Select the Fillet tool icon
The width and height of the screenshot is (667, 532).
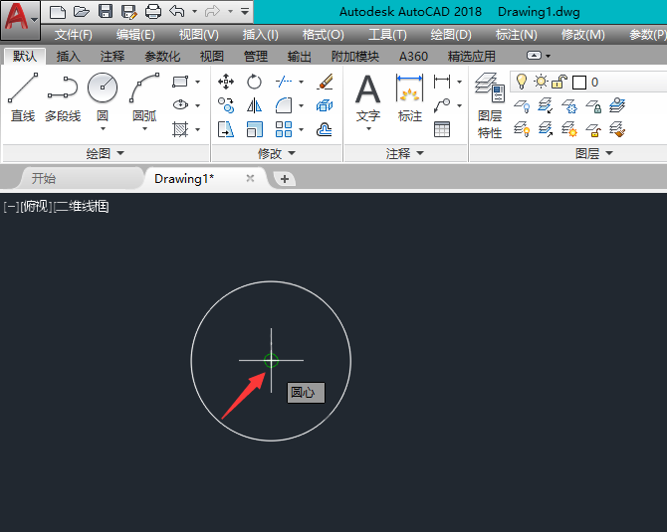tap(284, 105)
